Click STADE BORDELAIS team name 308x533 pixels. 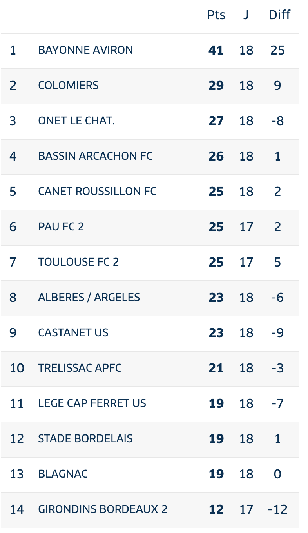(x=85, y=439)
